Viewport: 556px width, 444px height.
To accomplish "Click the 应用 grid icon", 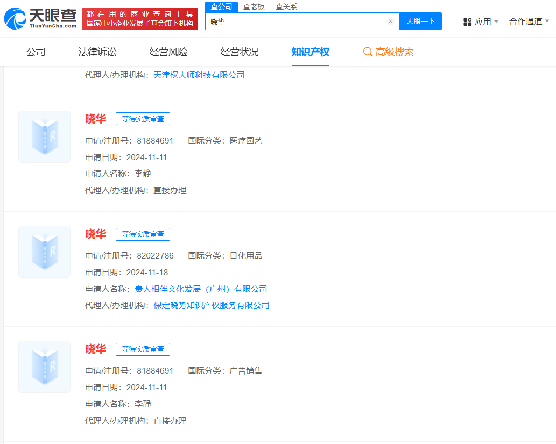I will click(467, 22).
